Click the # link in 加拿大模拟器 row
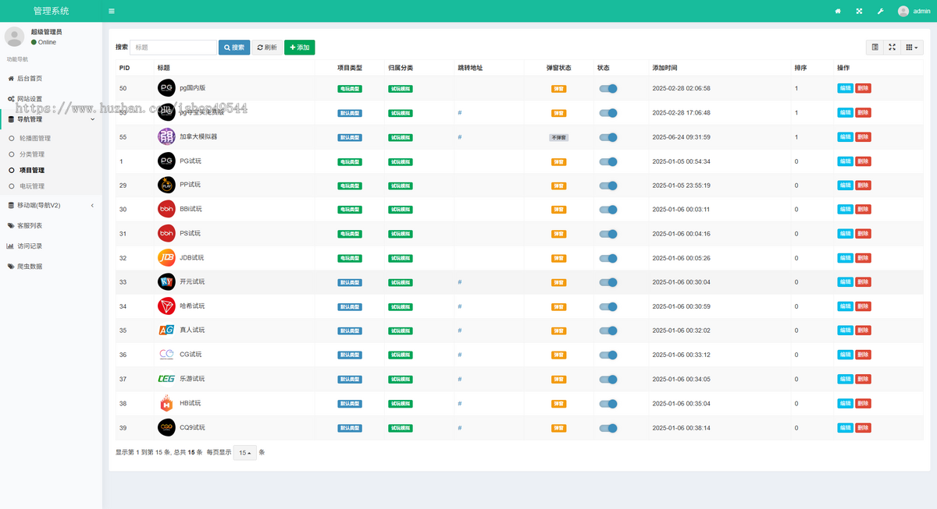937x509 pixels. [x=460, y=137]
